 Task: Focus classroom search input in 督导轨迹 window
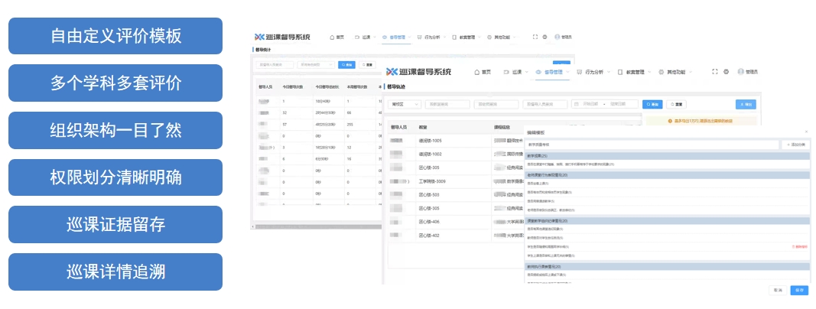pyautogui.click(x=447, y=105)
